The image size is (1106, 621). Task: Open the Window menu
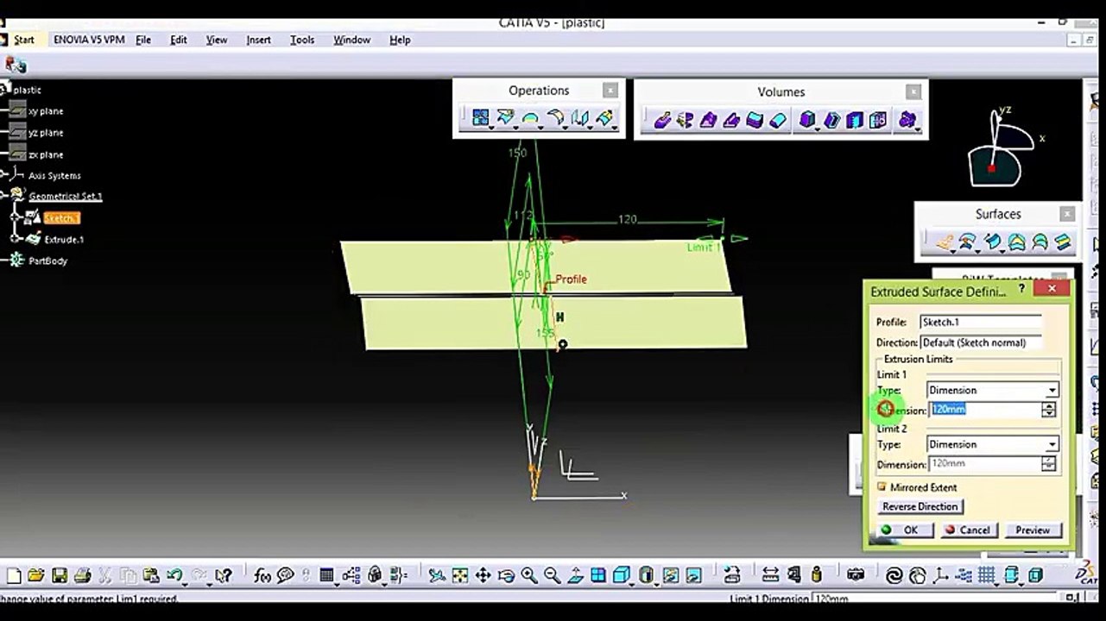point(351,40)
